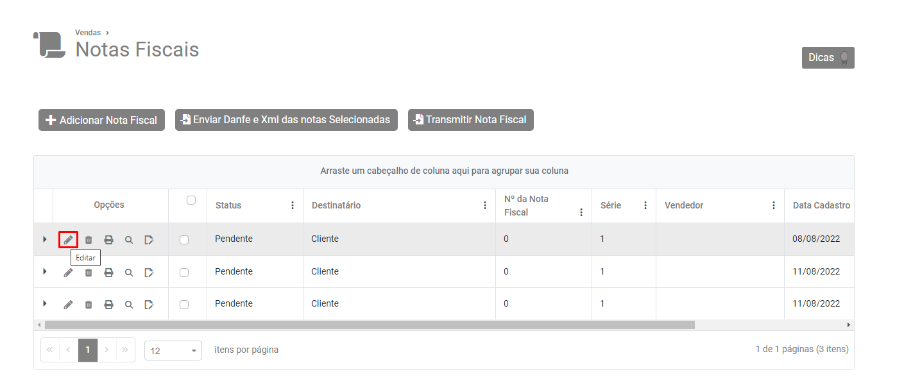904x381 pixels.
Task: Edit the second row invoice
Action: tap(68, 273)
